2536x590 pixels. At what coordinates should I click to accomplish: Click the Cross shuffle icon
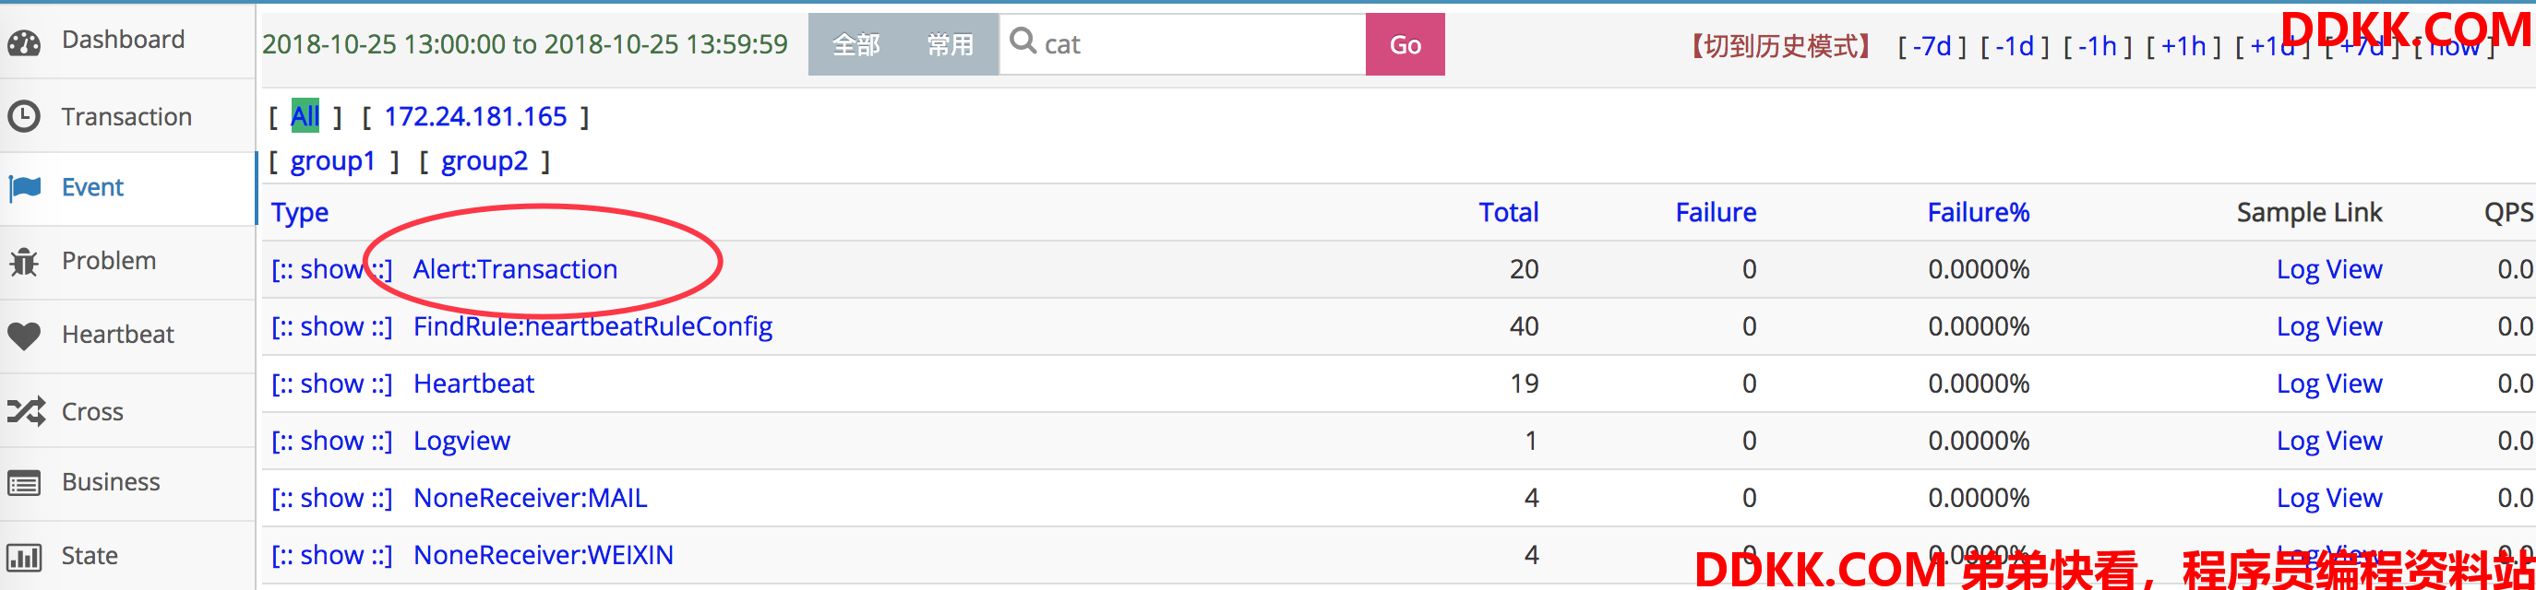coord(26,411)
